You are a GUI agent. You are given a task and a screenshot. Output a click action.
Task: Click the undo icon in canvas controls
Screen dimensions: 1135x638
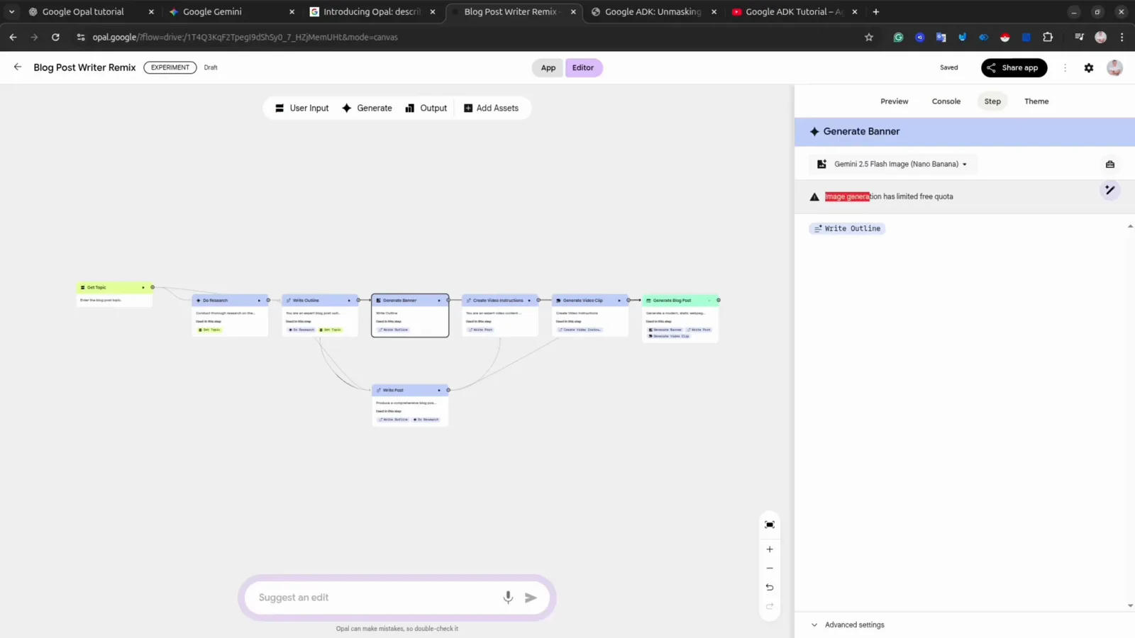pyautogui.click(x=770, y=588)
